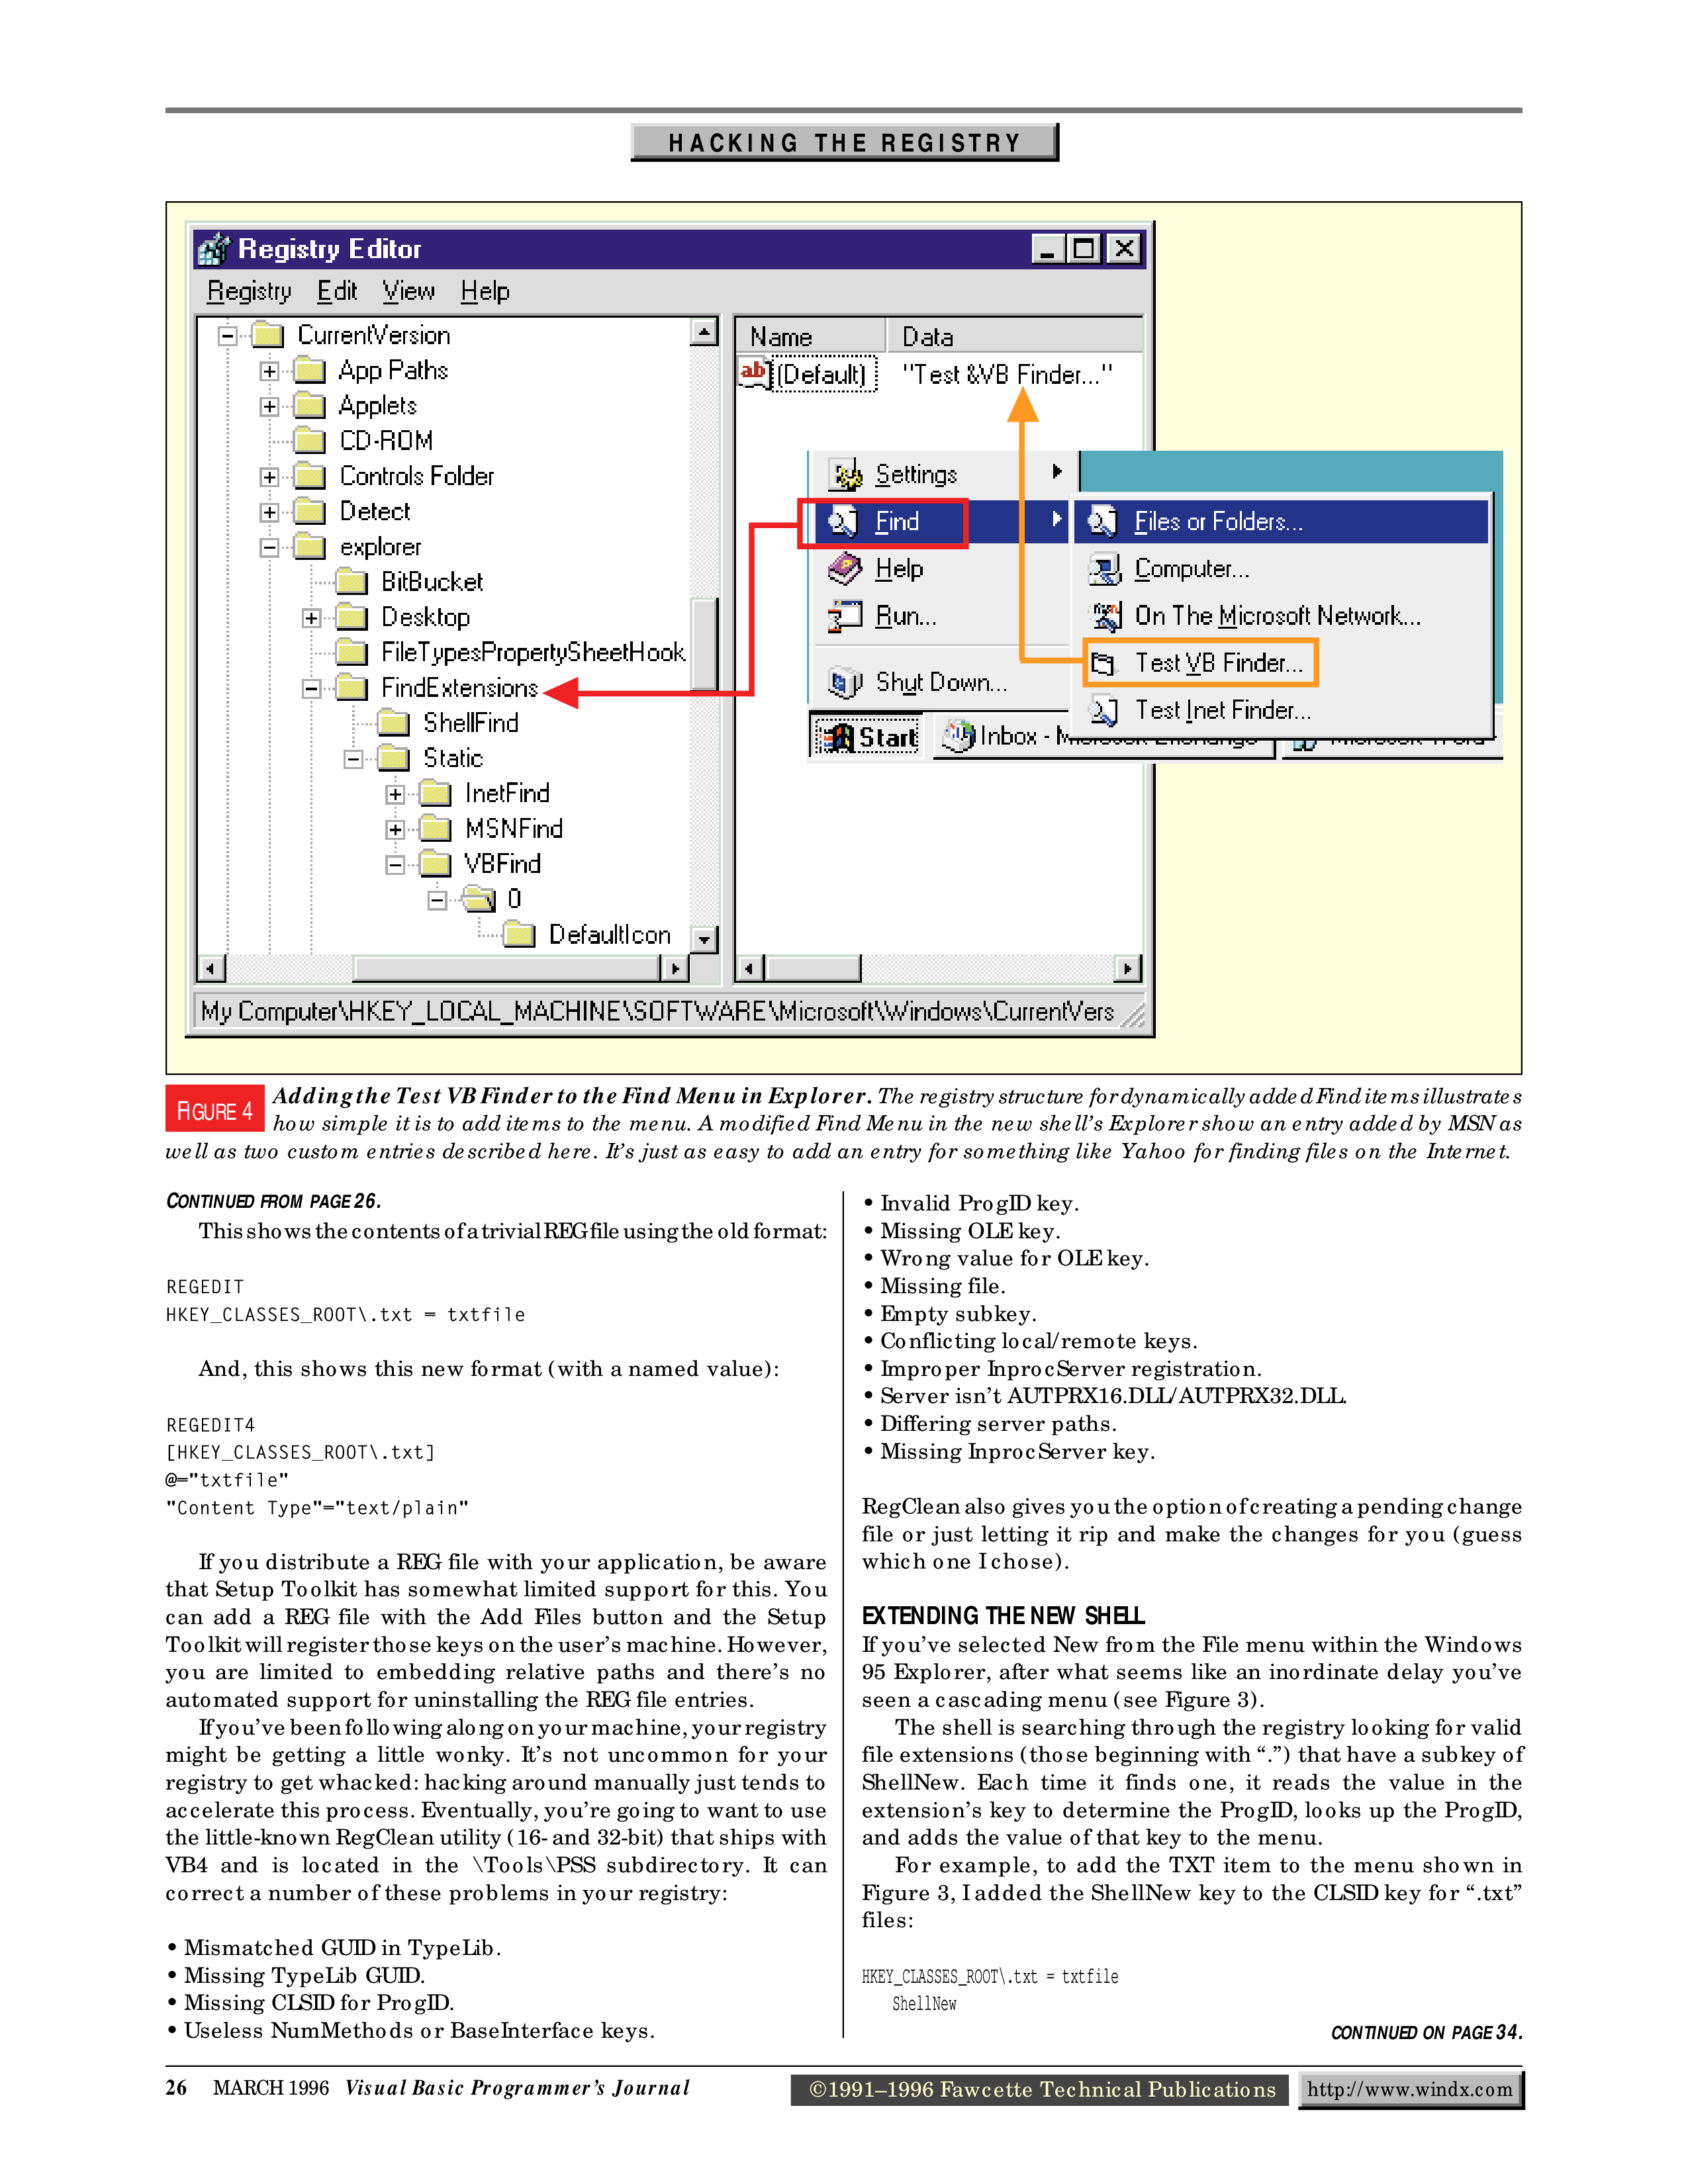Collapse the explorer tree node
The width and height of the screenshot is (1688, 2184).
269,547
